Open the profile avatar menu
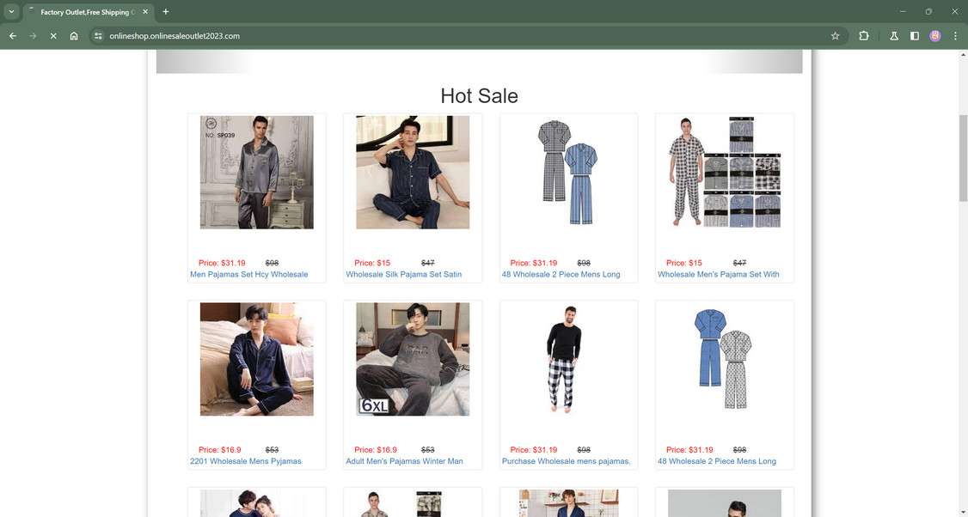The image size is (968, 517). [x=934, y=36]
